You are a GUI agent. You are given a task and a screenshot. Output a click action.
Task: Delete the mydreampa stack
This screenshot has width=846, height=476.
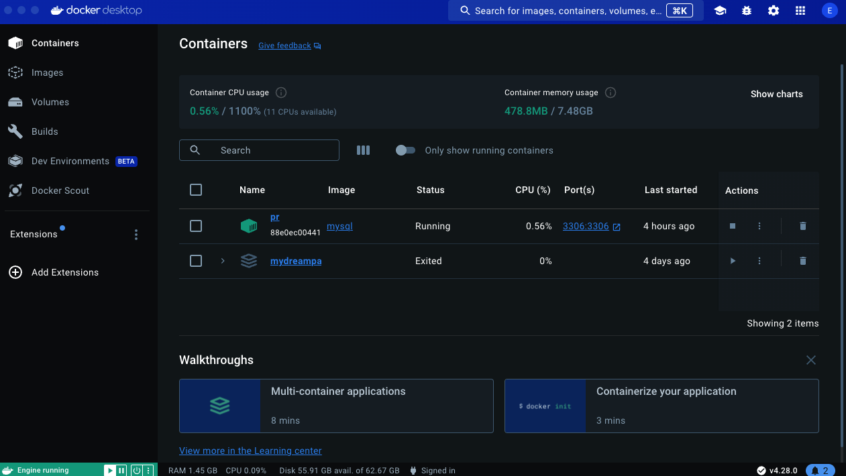coord(803,261)
